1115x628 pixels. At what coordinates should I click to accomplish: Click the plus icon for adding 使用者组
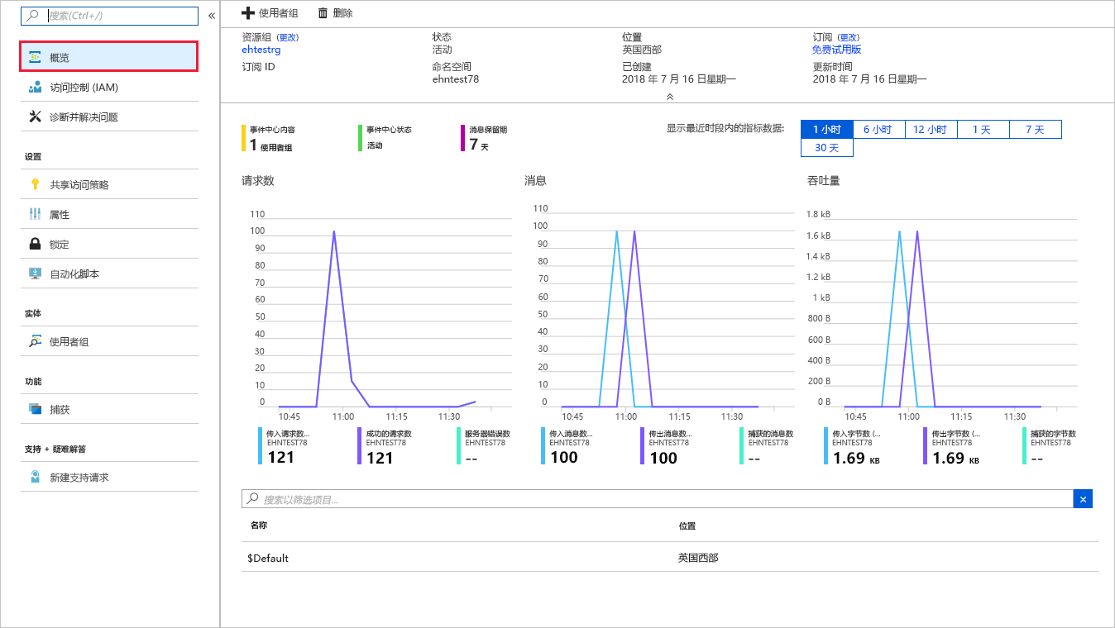(247, 13)
